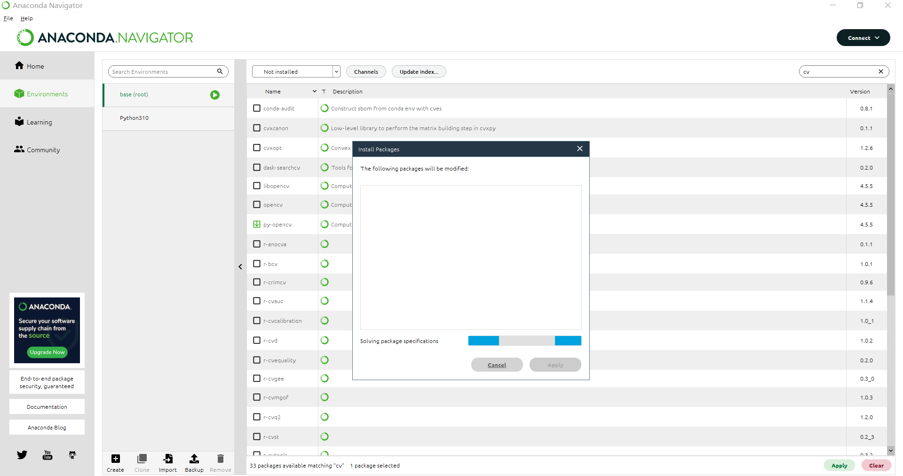The height and width of the screenshot is (476, 903).
Task: Select the Environments cube icon
Action: (19, 94)
